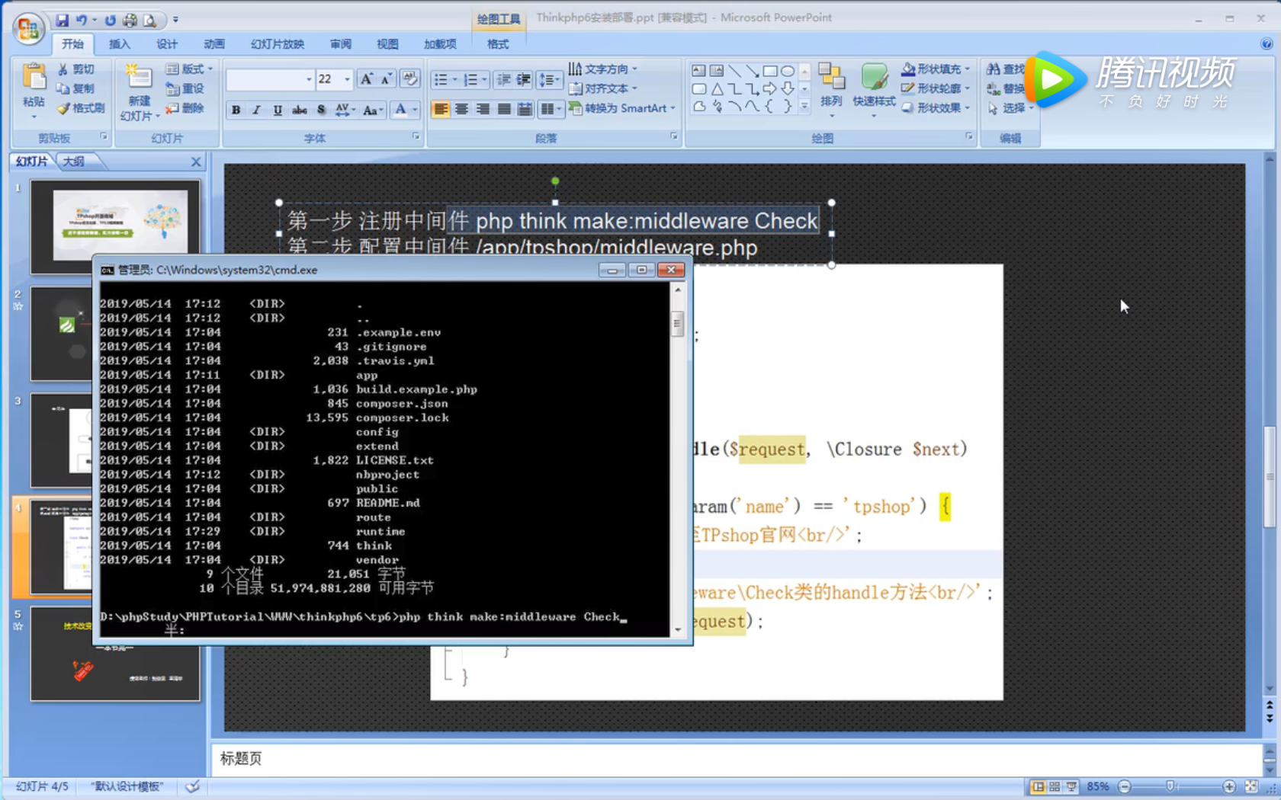
Task: Increase the font size
Action: 367,79
